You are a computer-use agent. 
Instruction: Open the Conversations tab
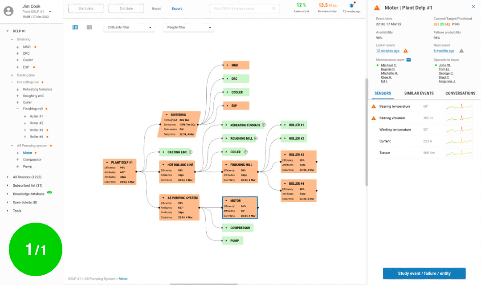click(460, 94)
